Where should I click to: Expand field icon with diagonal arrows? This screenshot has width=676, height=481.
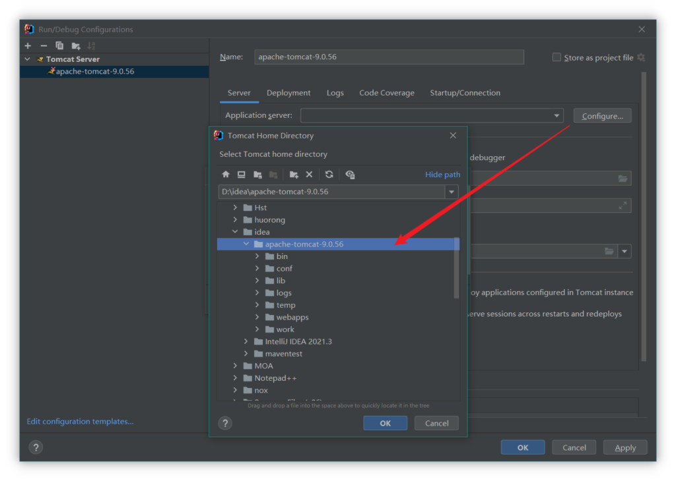click(x=623, y=206)
